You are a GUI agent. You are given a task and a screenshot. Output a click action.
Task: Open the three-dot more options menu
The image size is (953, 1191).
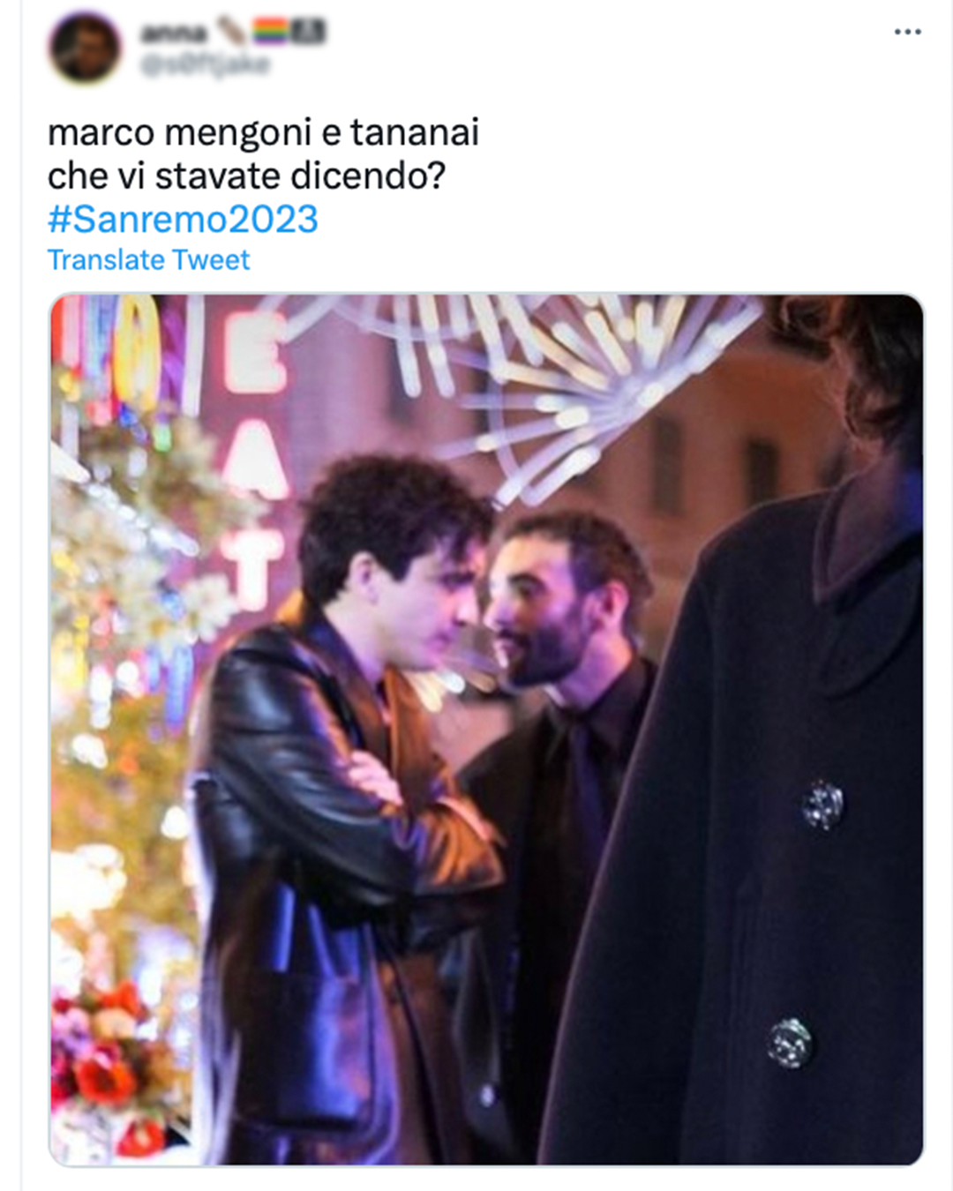coord(907,32)
